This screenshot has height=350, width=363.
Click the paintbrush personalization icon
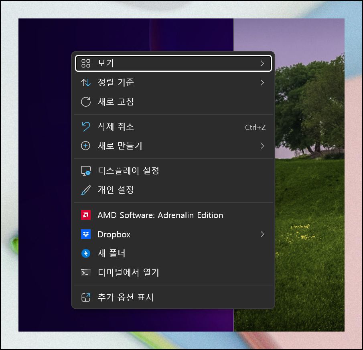(86, 190)
